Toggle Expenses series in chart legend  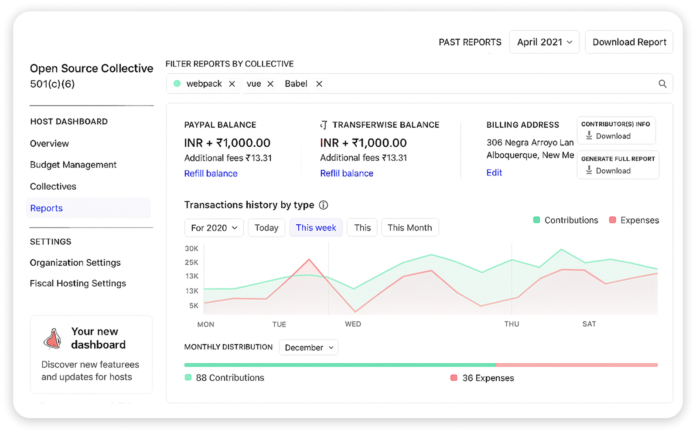pos(634,220)
